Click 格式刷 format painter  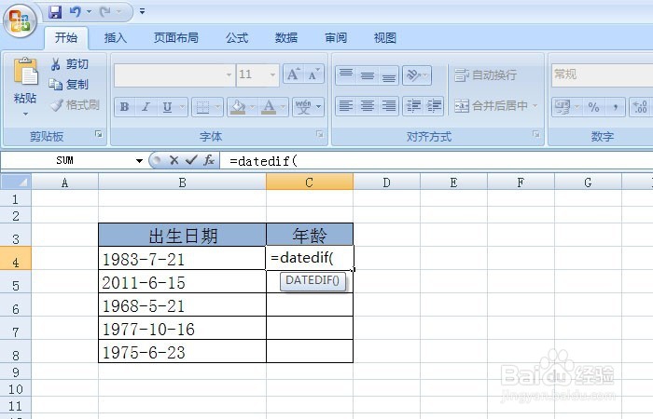coord(75,104)
